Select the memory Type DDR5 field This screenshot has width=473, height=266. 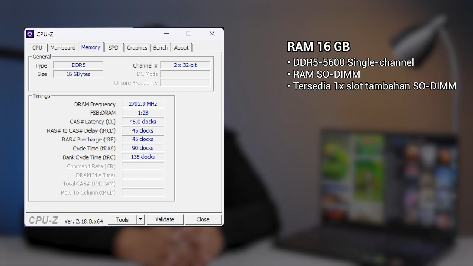pyautogui.click(x=78, y=65)
